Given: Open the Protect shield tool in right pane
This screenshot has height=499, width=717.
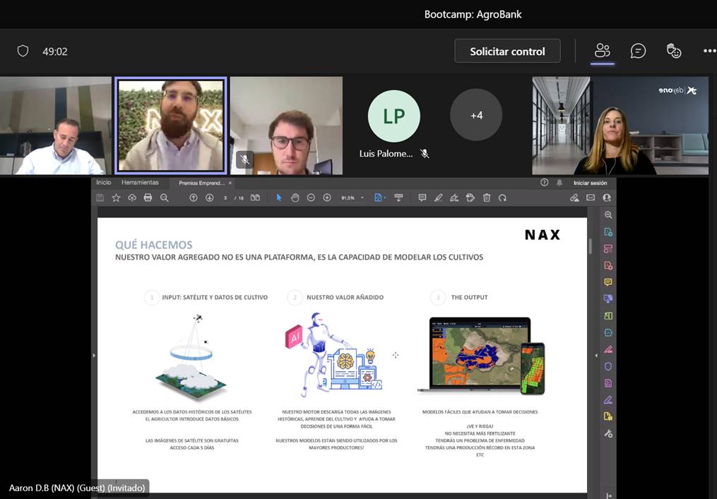Looking at the screenshot, I should pos(608,366).
